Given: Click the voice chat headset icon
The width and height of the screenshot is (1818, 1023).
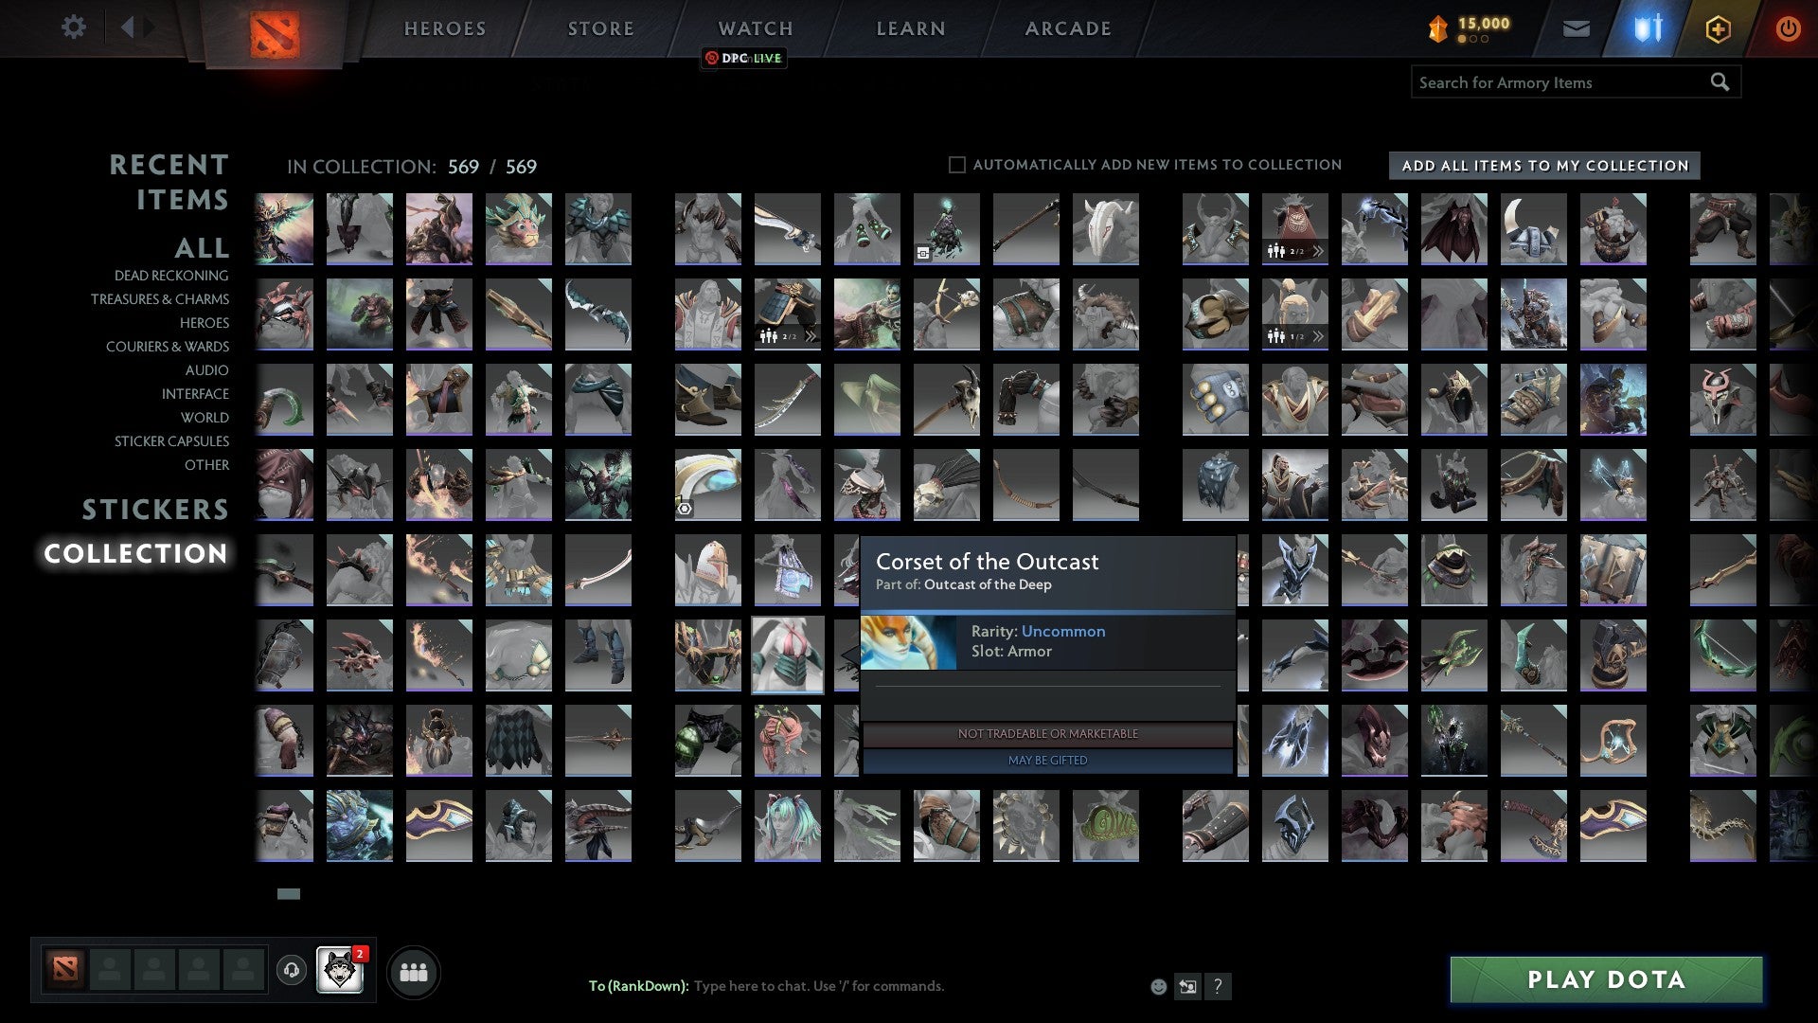Looking at the screenshot, I should pos(292,971).
